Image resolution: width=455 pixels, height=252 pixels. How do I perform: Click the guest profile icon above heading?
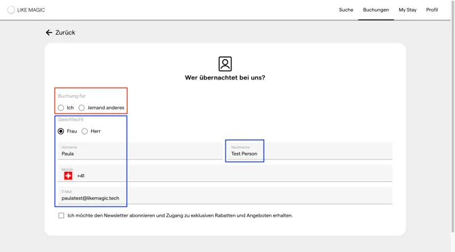click(x=225, y=64)
